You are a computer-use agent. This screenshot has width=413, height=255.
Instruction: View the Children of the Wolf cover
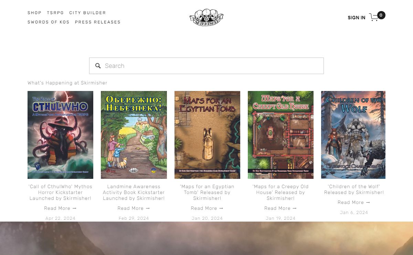point(353,135)
